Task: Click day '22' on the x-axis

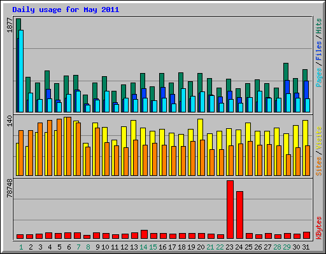Action: (x=220, y=247)
